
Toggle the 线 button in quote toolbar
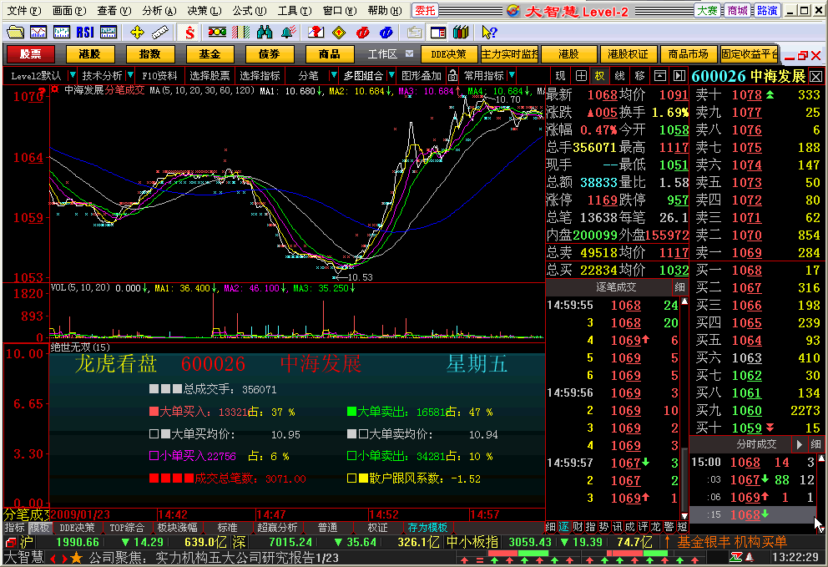[620, 76]
